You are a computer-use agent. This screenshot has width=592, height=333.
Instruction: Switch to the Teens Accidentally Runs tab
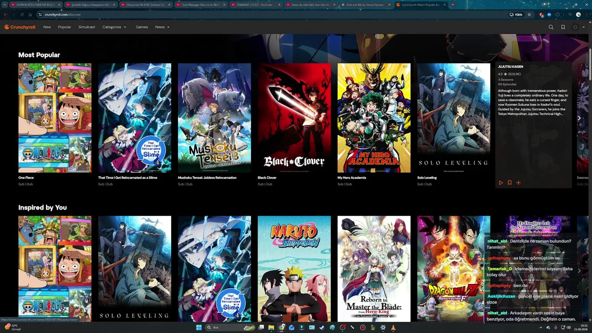pyautogui.click(x=311, y=5)
